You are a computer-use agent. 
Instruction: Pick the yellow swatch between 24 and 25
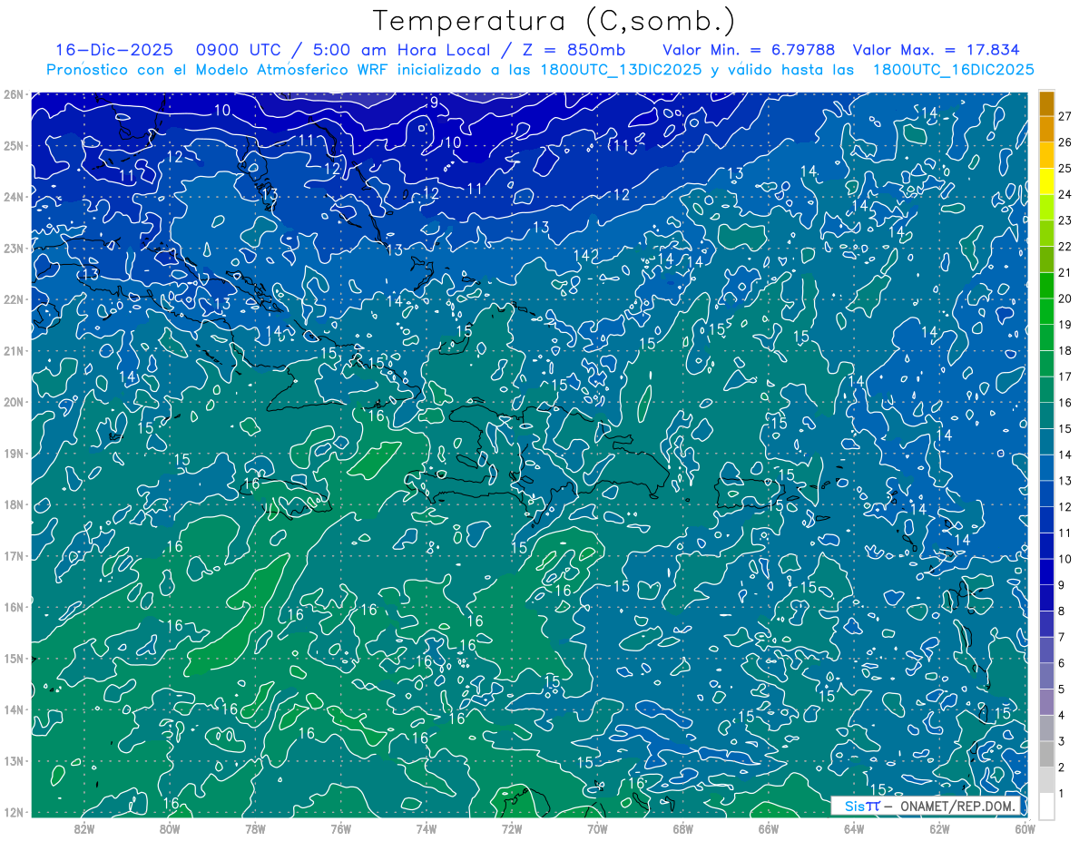tap(1046, 181)
